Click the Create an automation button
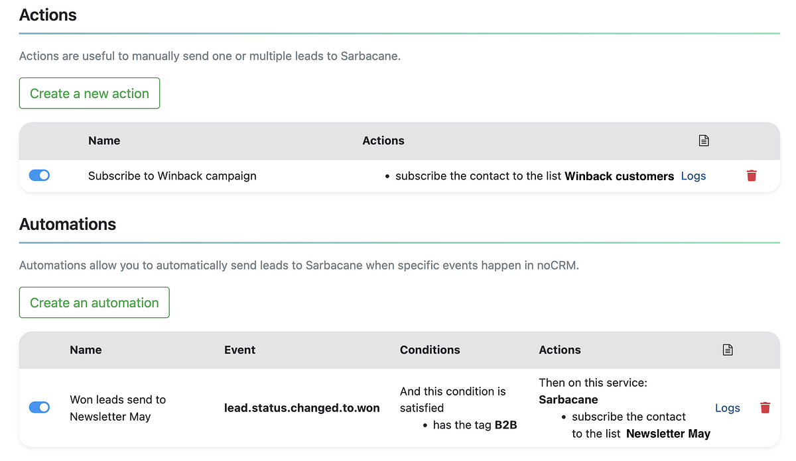This screenshot has width=796, height=461. (x=94, y=303)
